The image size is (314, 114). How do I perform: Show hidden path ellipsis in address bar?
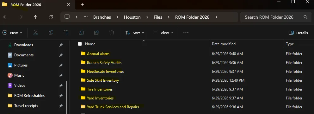coord(86,17)
